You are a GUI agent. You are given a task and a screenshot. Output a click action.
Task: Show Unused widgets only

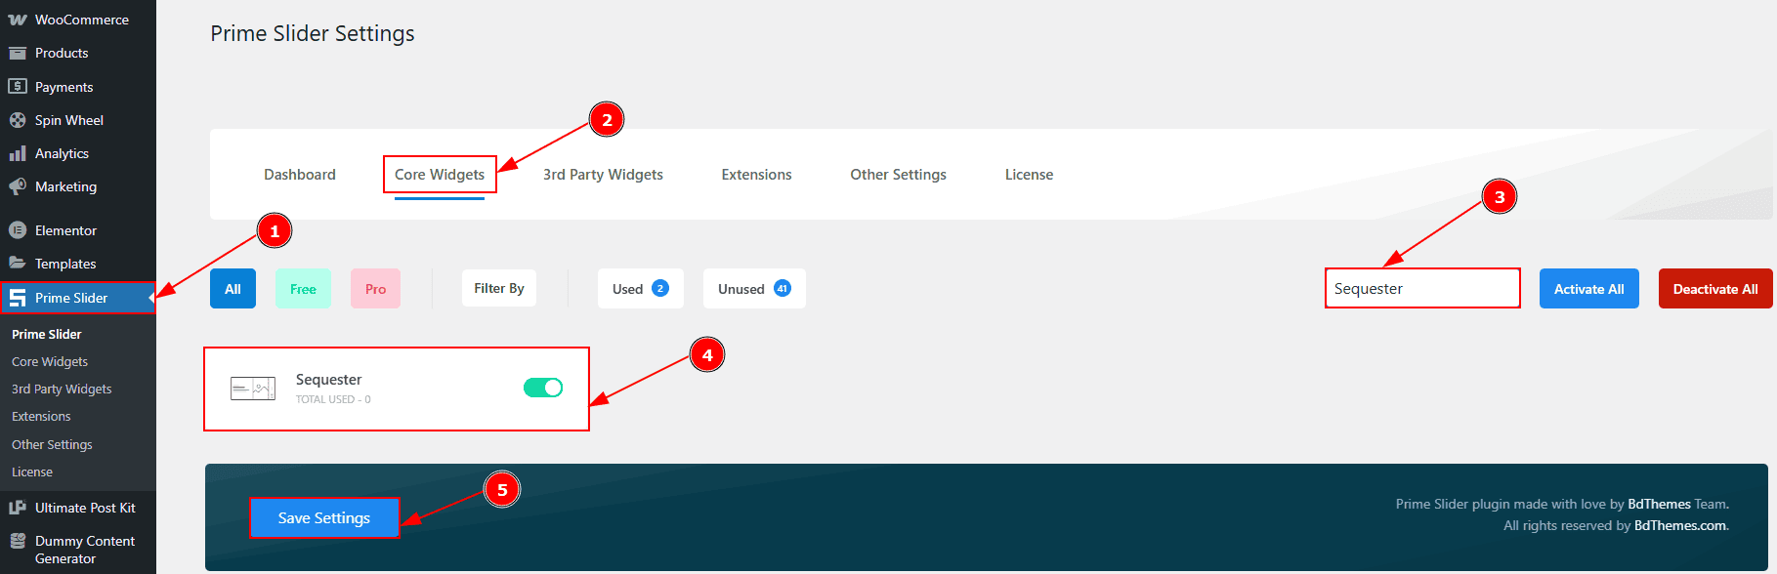(x=754, y=289)
